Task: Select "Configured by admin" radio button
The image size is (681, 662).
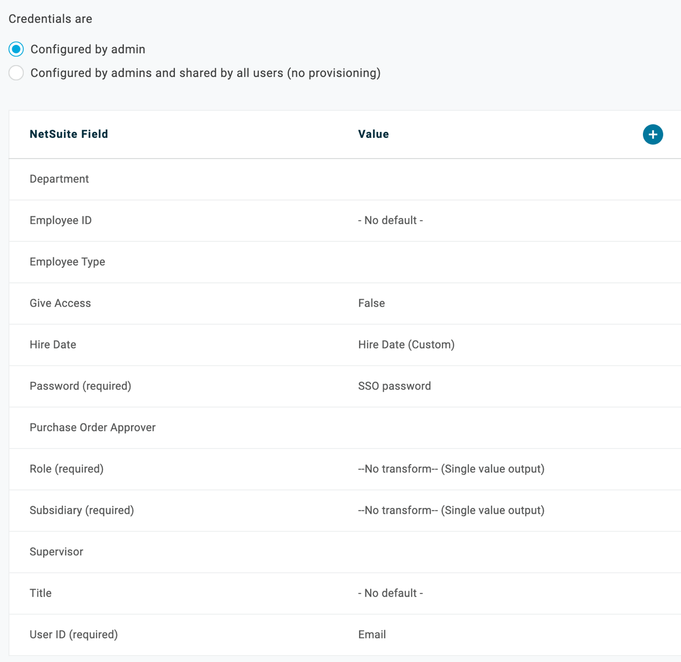Action: (16, 49)
